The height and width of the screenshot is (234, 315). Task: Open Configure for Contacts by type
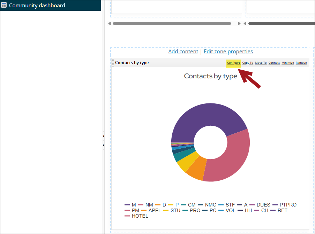[x=233, y=63]
